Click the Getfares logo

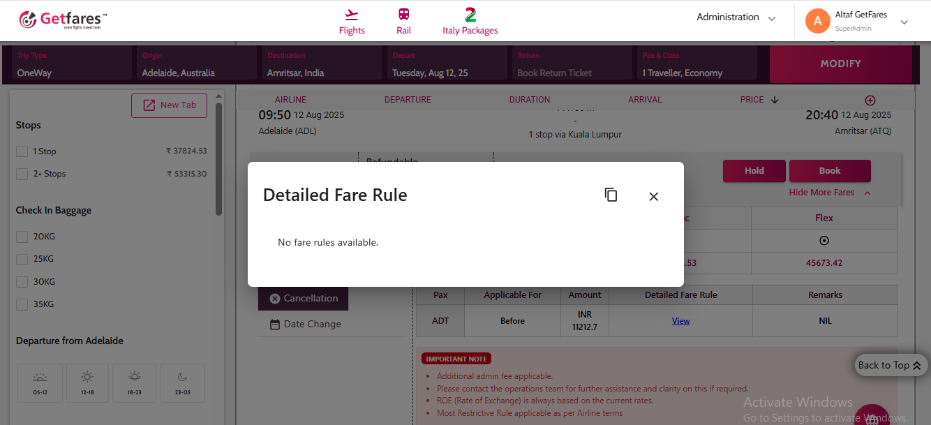pos(63,20)
